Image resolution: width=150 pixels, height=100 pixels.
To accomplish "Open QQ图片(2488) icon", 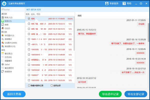I will (3, 43).
